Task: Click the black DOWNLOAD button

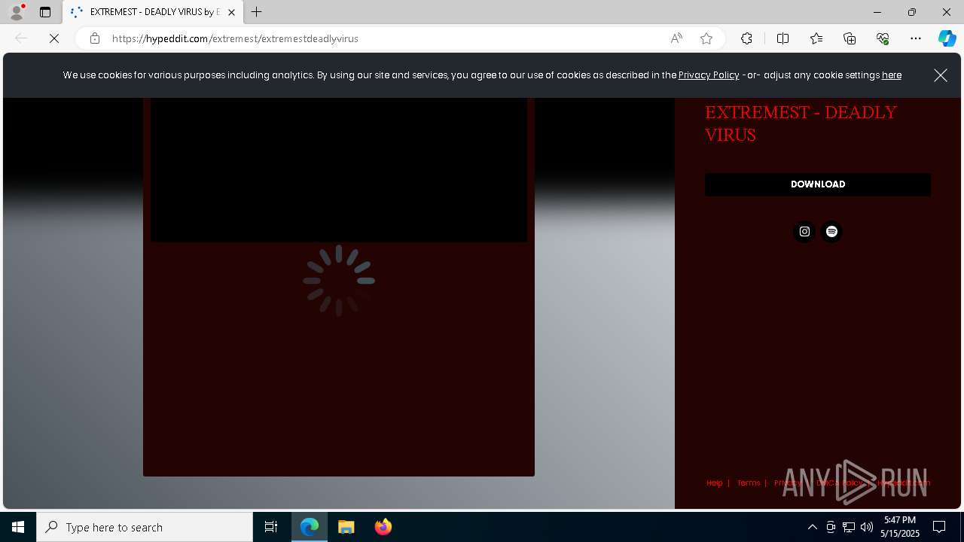Action: click(x=818, y=184)
